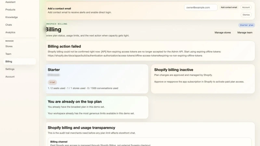Click the Shopify billing inactive heading
This screenshot has height=146, width=260.
tap(174, 70)
